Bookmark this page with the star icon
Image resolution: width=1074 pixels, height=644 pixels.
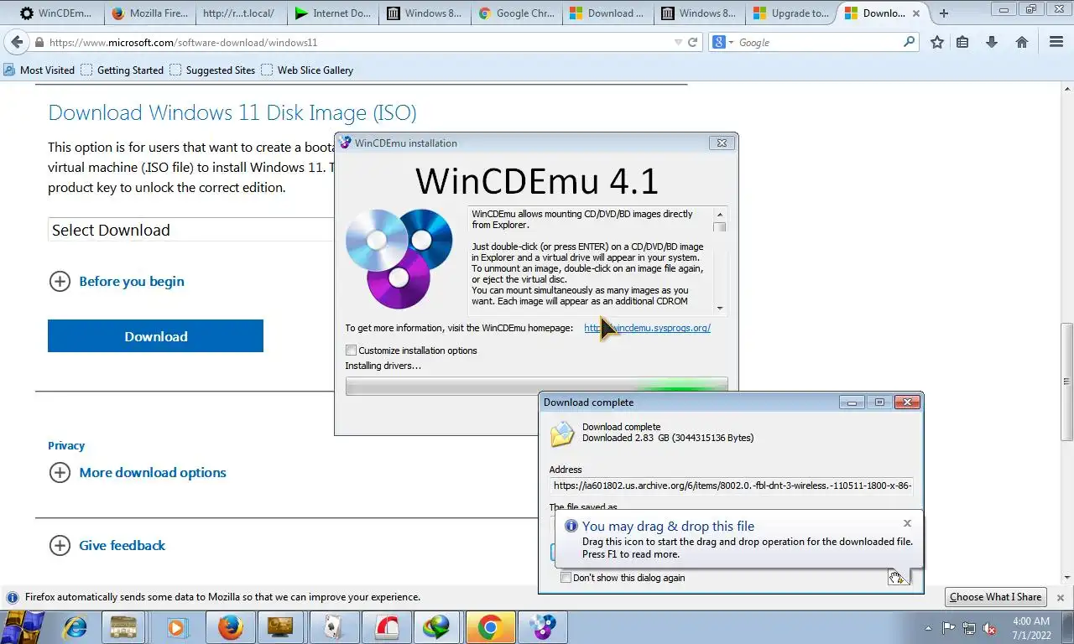(x=937, y=42)
